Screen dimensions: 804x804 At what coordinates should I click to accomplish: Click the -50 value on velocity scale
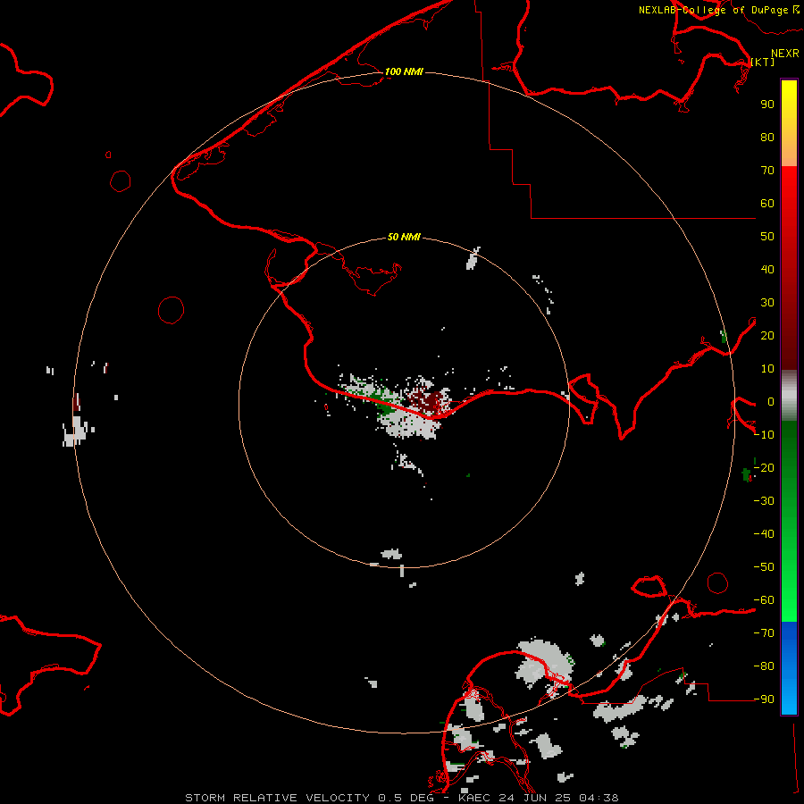click(x=764, y=567)
